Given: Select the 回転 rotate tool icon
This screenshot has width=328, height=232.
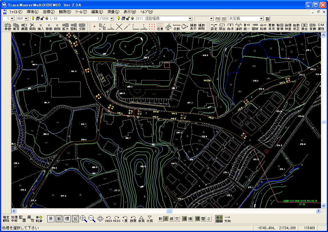Looking at the screenshot, I should click(x=74, y=27).
